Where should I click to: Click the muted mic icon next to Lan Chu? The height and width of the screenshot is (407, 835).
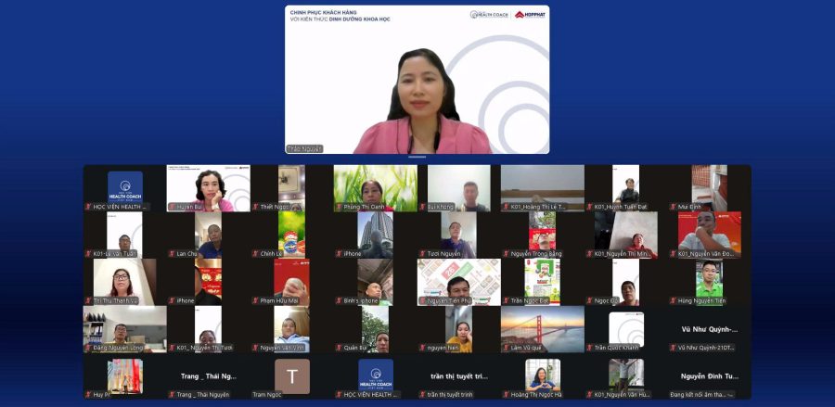pyautogui.click(x=173, y=253)
